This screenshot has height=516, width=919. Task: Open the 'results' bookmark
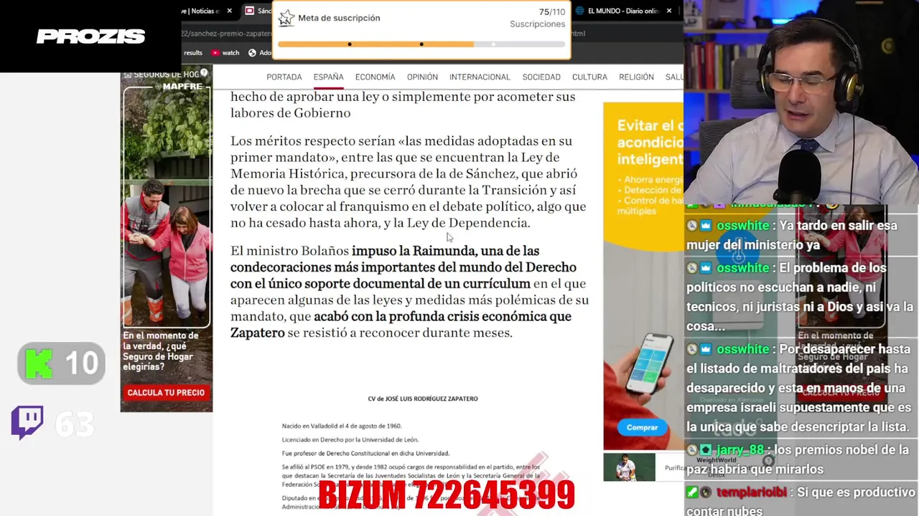point(193,52)
